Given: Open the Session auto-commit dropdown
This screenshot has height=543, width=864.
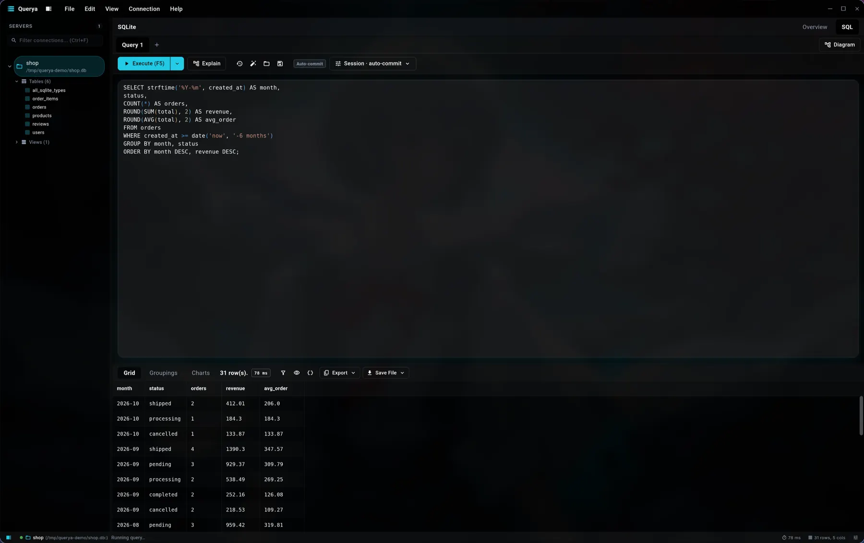Looking at the screenshot, I should click(372, 63).
